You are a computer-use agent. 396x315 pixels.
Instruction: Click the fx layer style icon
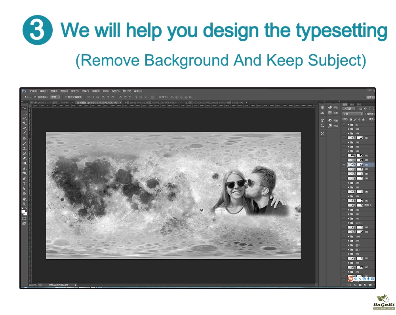coord(355,285)
